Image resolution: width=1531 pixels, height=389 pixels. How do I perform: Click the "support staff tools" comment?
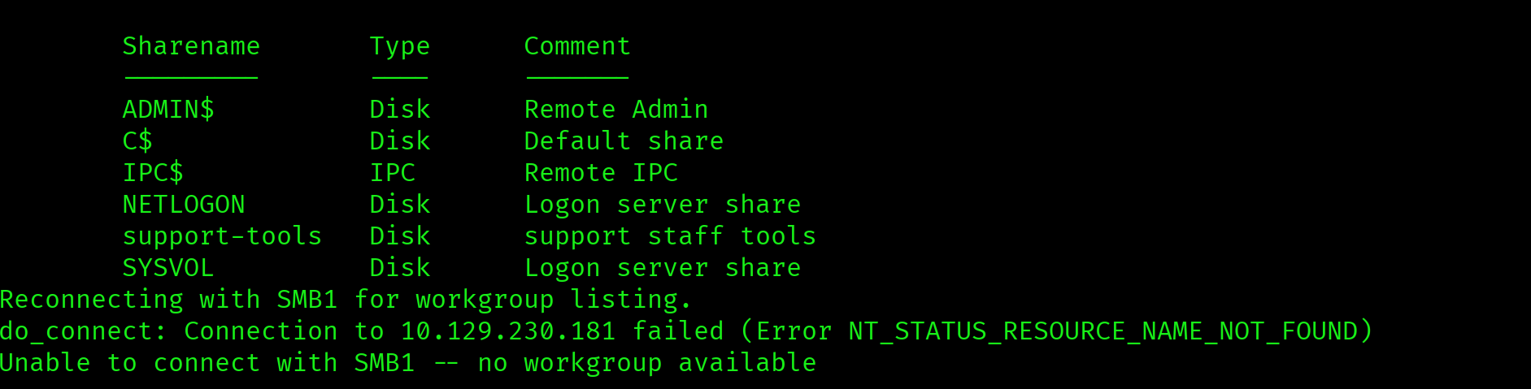tap(670, 236)
